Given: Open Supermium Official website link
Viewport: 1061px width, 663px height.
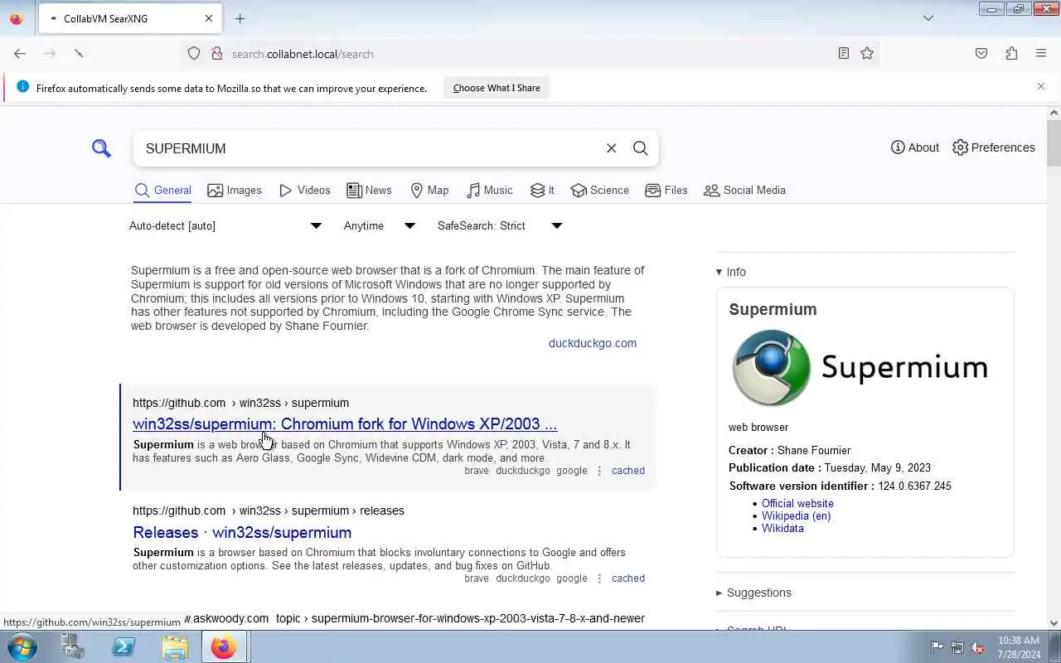Looking at the screenshot, I should [797, 503].
